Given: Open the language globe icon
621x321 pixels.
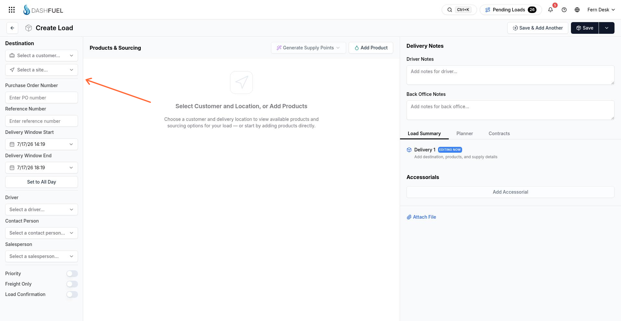Looking at the screenshot, I should 577,10.
